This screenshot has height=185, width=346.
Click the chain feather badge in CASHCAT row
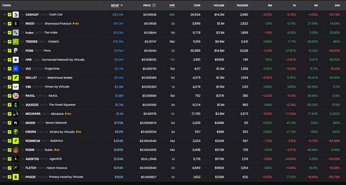tap(10, 15)
